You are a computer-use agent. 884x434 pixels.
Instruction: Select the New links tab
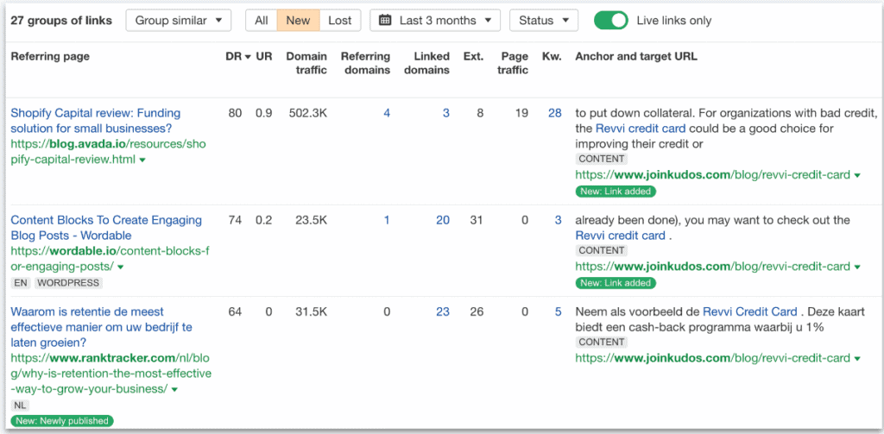[x=298, y=21]
